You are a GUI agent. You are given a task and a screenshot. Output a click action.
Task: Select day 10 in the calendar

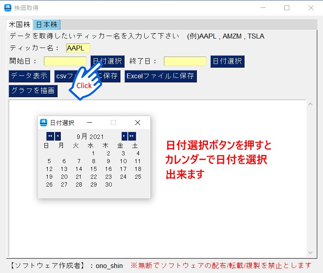[123, 161]
